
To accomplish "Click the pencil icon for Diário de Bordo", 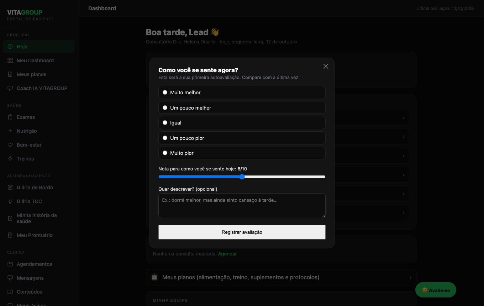I will coord(10,188).
